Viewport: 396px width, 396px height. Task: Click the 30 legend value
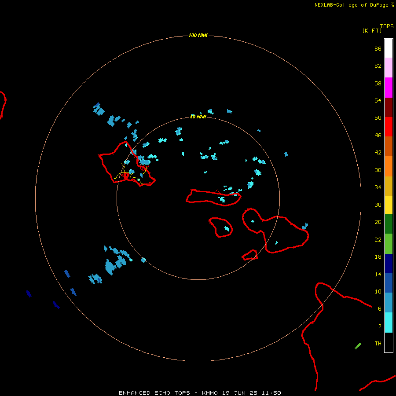[378, 205]
